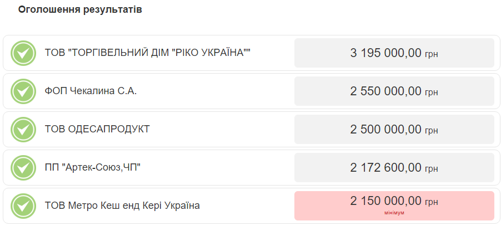The height and width of the screenshot is (226, 501).
Task: Click green checkmark beside РІКО УКРАЇНА
Action: 23,53
